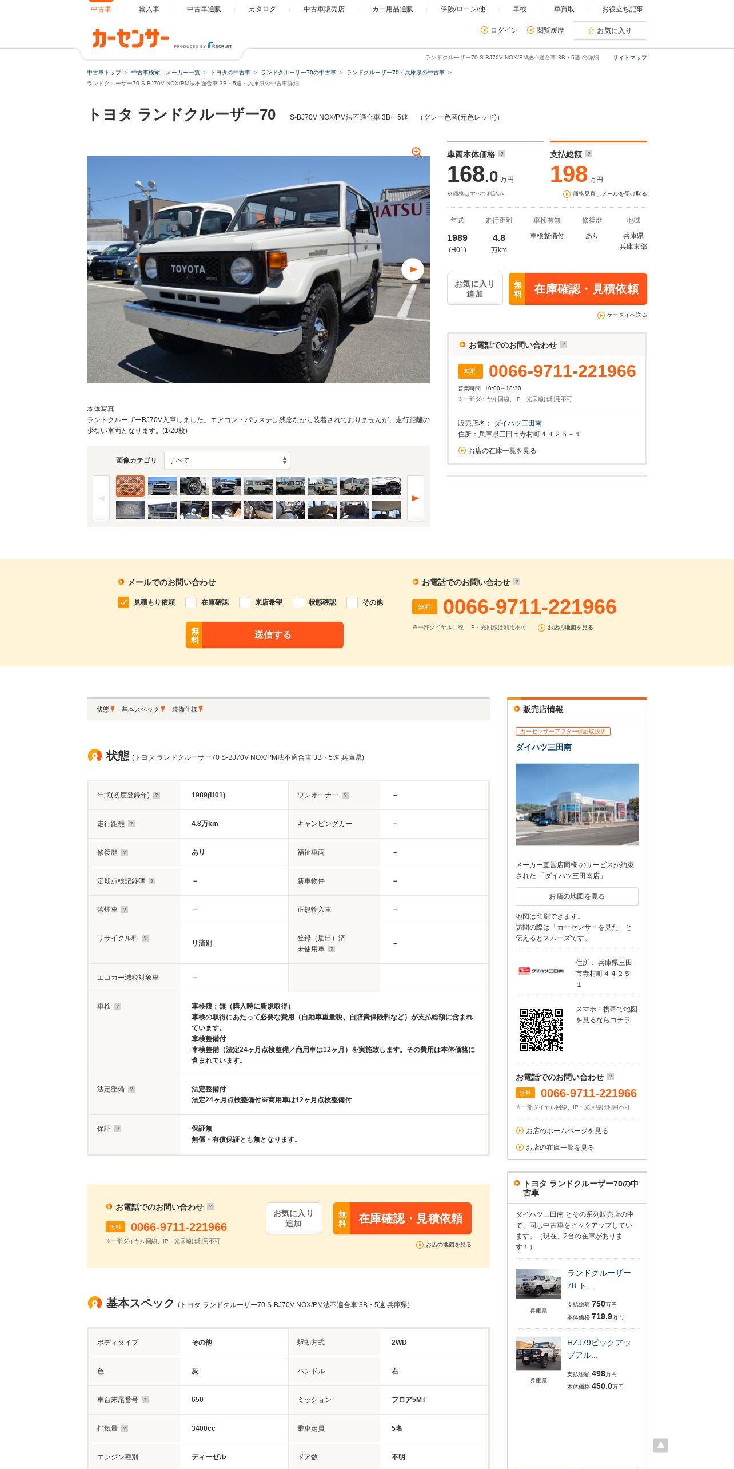Open 閲覧履歴 browsing history
Viewport: 734px width, 1469px height.
pos(546,30)
